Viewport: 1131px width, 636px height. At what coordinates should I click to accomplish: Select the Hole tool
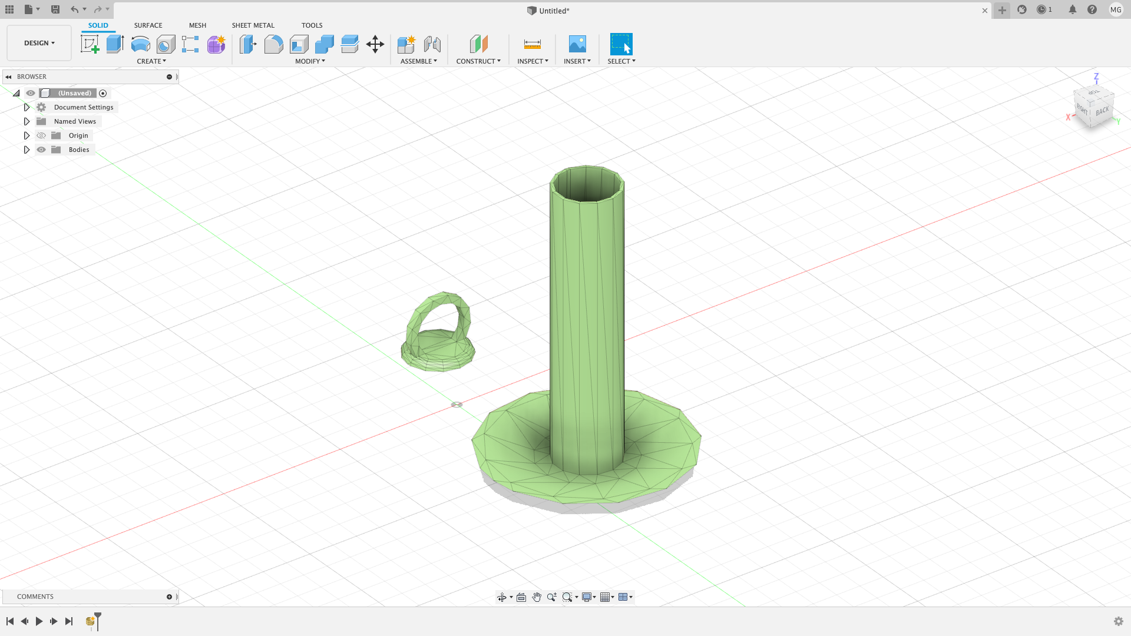pyautogui.click(x=166, y=44)
